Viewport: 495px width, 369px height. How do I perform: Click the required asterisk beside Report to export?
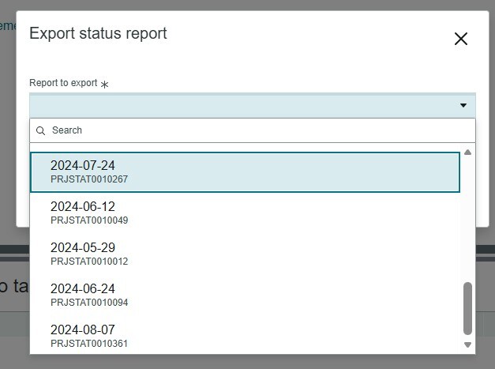pos(104,85)
